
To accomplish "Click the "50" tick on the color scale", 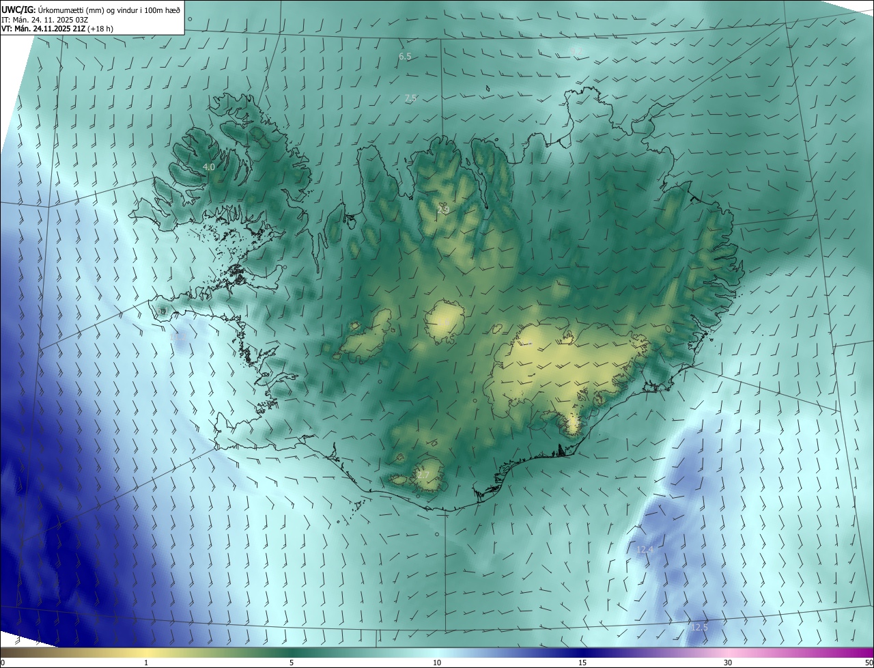I will pyautogui.click(x=868, y=663).
